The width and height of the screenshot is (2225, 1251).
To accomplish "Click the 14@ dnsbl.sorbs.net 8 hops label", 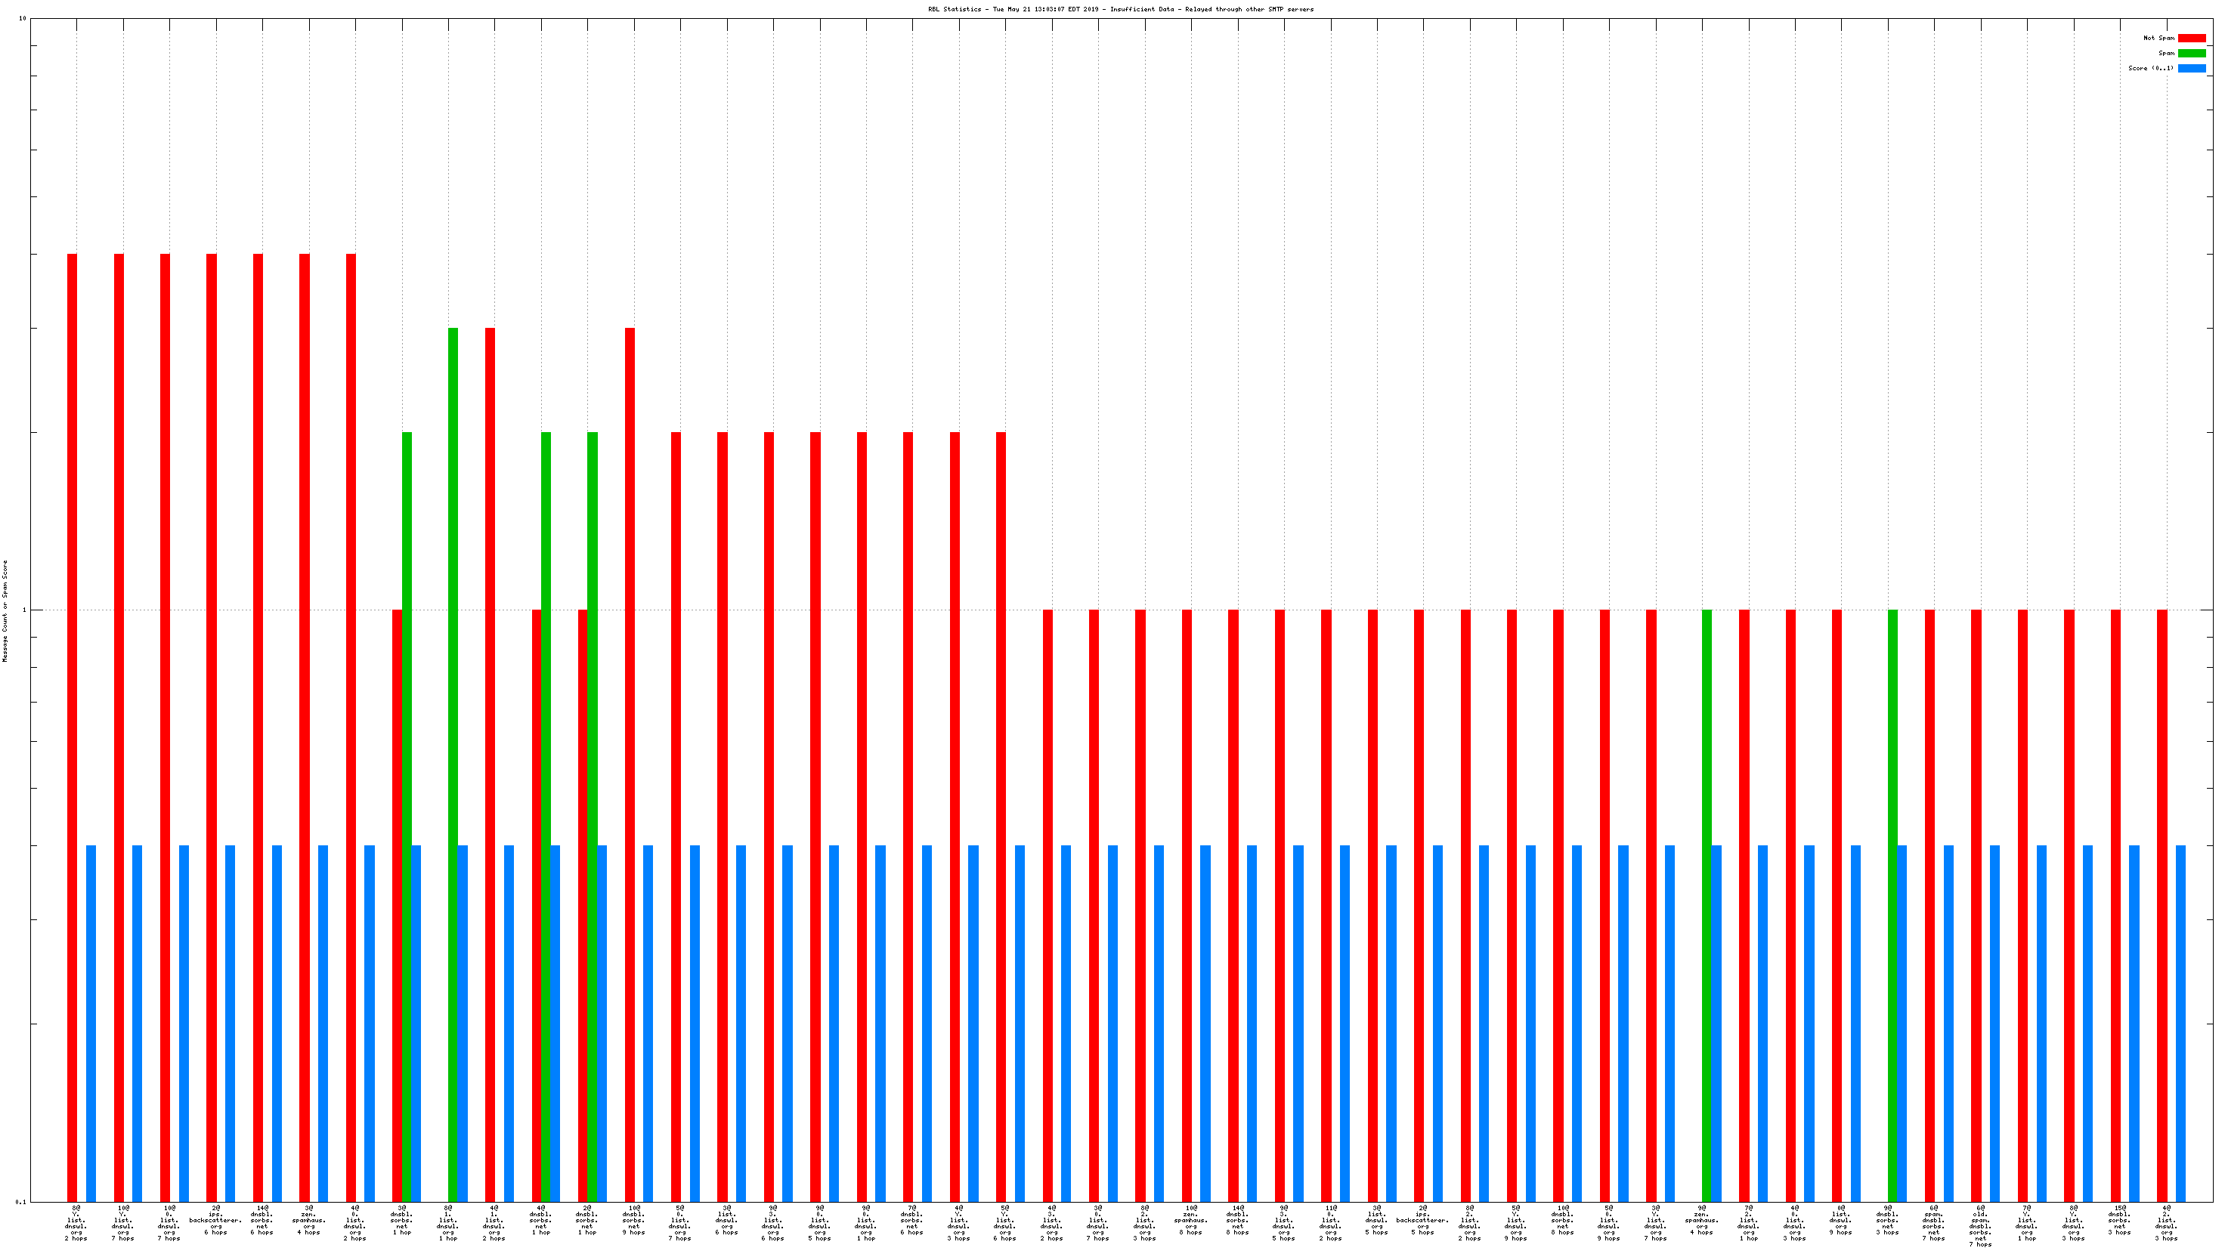I will tap(1237, 1220).
